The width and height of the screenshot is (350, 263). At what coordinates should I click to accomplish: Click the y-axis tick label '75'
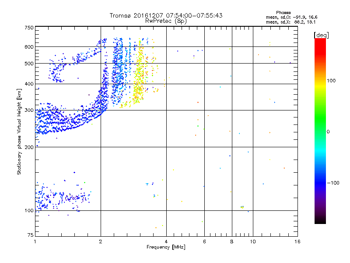(31, 235)
